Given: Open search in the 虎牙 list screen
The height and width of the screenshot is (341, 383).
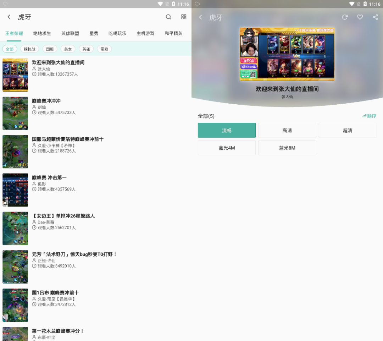Looking at the screenshot, I should [x=168, y=17].
